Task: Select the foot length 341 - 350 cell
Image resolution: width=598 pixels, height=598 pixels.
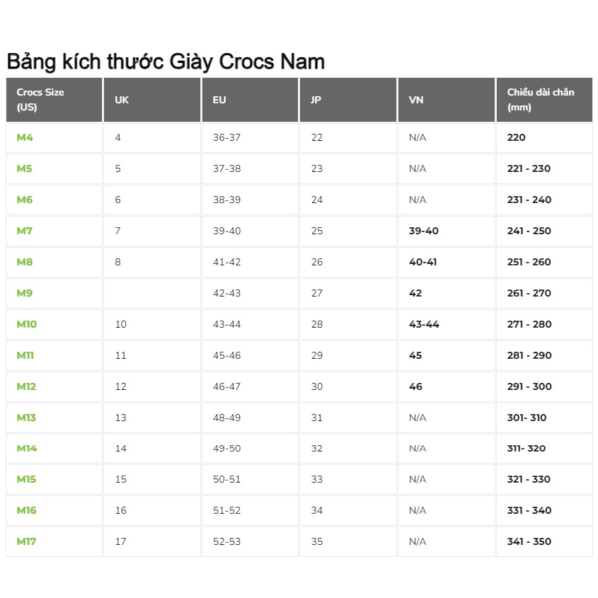Action: (544, 541)
